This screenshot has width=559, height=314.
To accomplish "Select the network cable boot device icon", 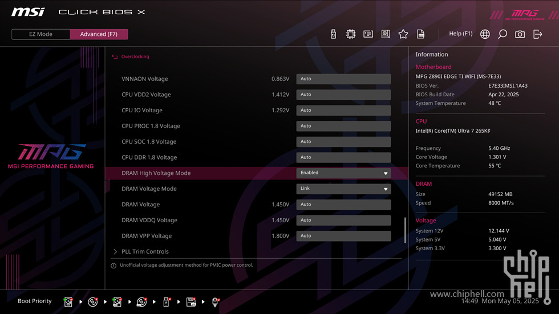I will (x=216, y=302).
